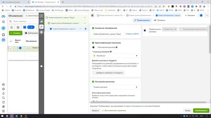The image size is (211, 118).
Task: Click the Расширенный предпросмотр button
Action: (x=194, y=29)
